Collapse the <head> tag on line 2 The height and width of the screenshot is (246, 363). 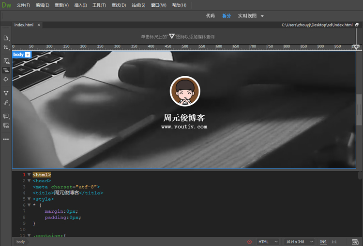(x=29, y=181)
